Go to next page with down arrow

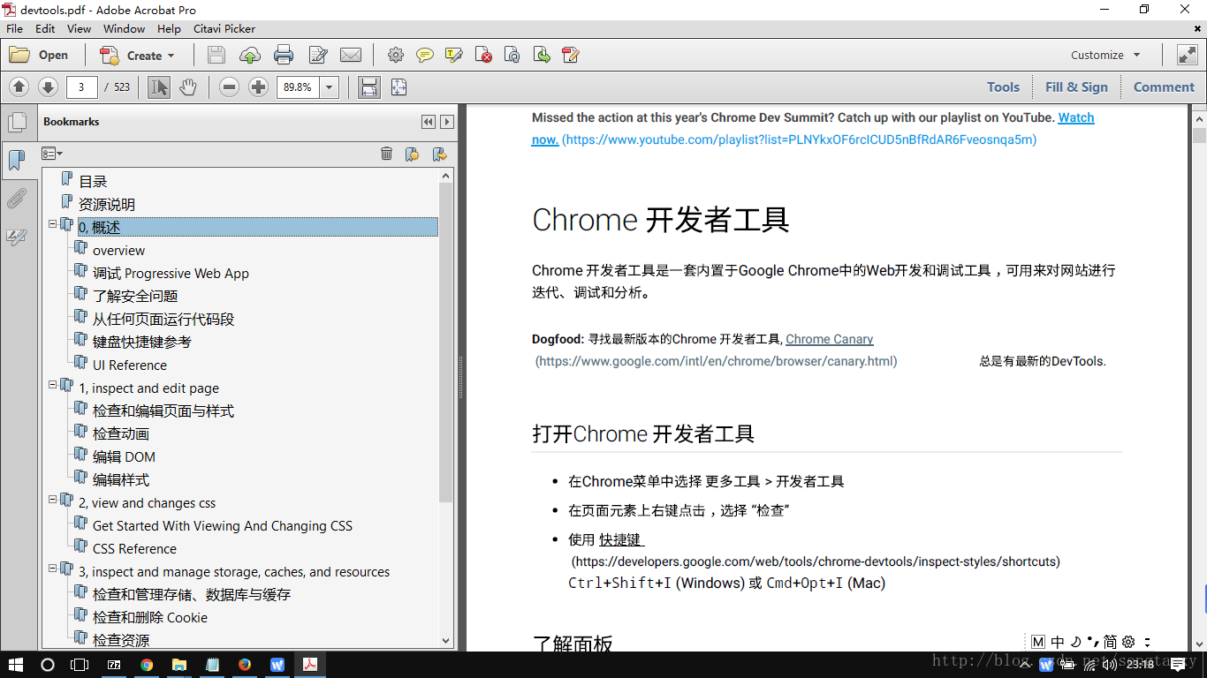pos(48,87)
